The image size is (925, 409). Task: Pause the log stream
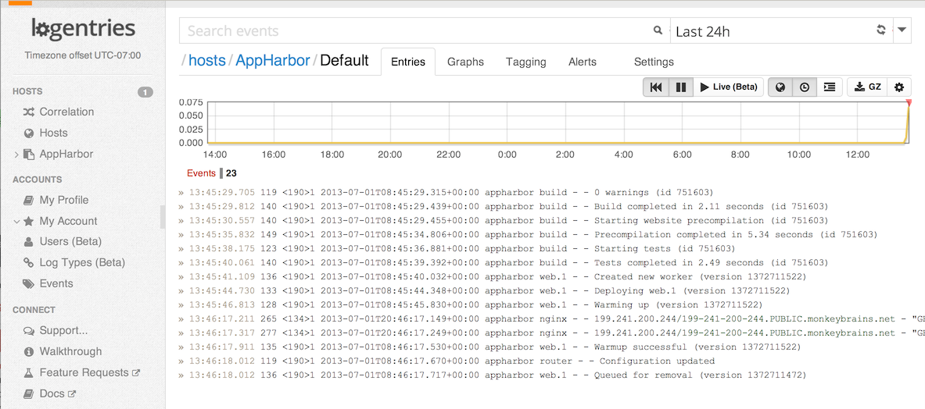681,87
